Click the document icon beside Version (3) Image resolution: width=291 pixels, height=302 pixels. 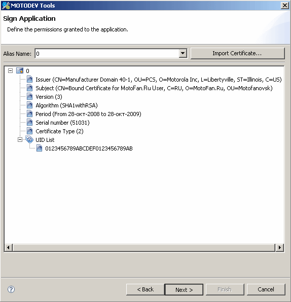tap(29, 96)
